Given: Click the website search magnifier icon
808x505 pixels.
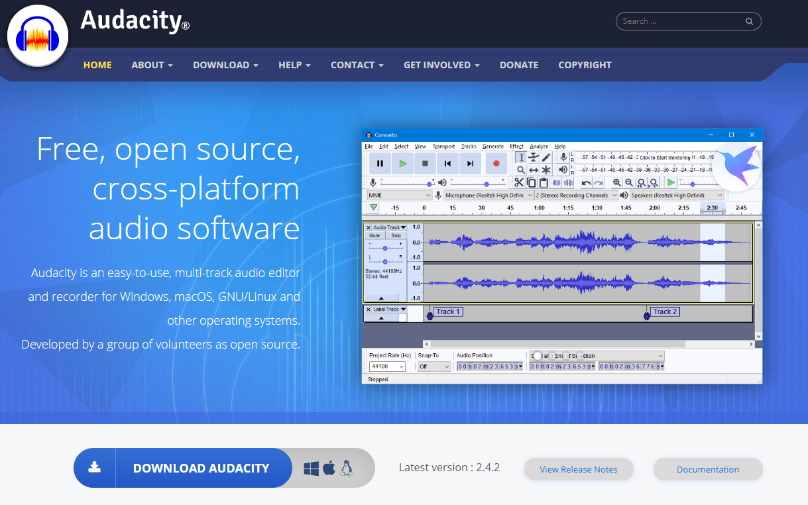Looking at the screenshot, I should (x=749, y=21).
